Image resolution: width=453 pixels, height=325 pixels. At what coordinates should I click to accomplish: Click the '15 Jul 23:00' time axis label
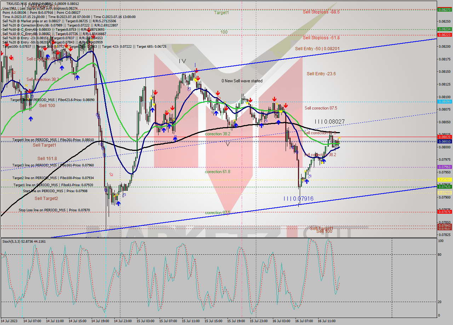click(x=259, y=321)
